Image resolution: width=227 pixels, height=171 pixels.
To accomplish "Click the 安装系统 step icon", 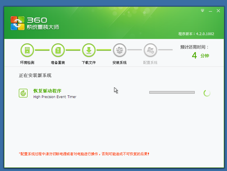I will tap(120, 50).
